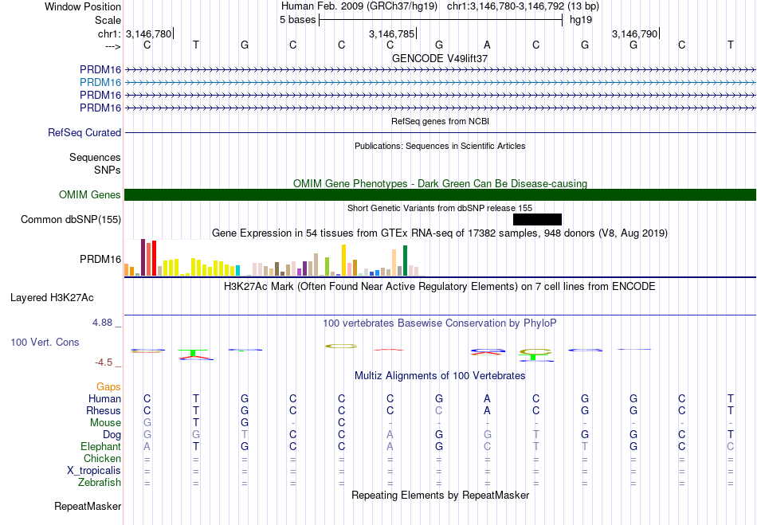Click the dark green bar in GTEx chart
This screenshot has width=757, height=525.
pos(405,261)
